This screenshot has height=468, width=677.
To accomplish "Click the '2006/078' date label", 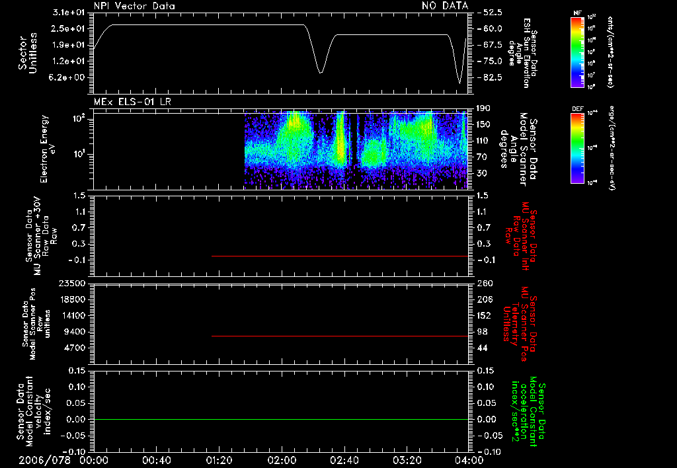I will (44, 460).
